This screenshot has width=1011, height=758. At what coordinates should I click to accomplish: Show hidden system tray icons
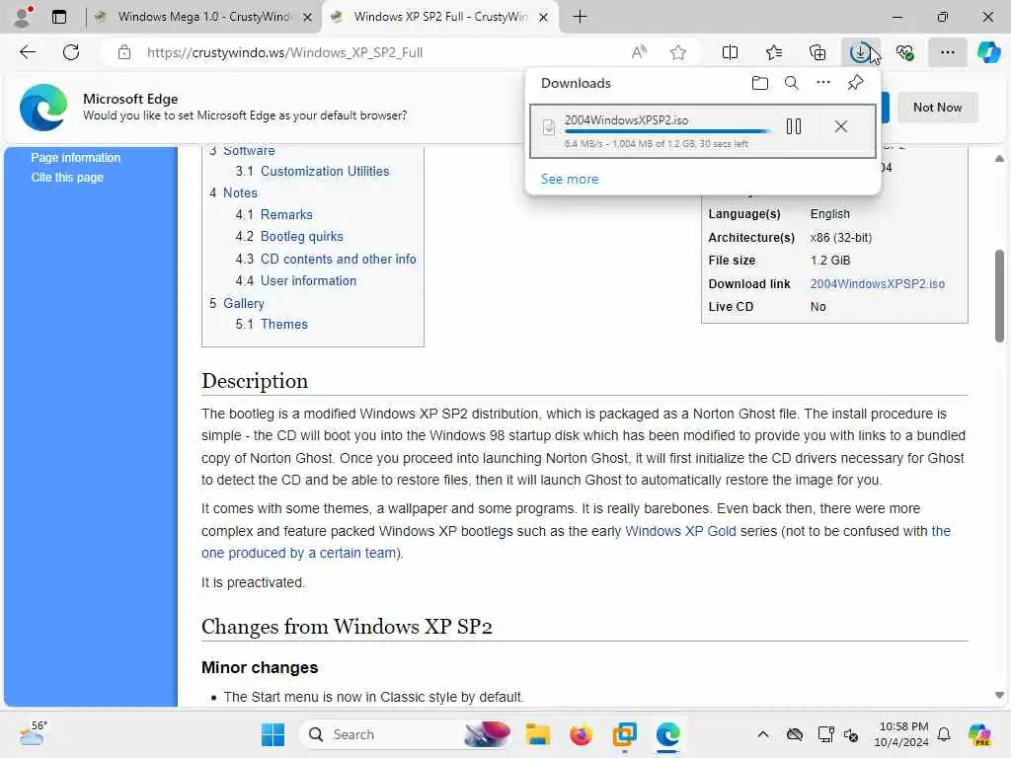coord(763,734)
